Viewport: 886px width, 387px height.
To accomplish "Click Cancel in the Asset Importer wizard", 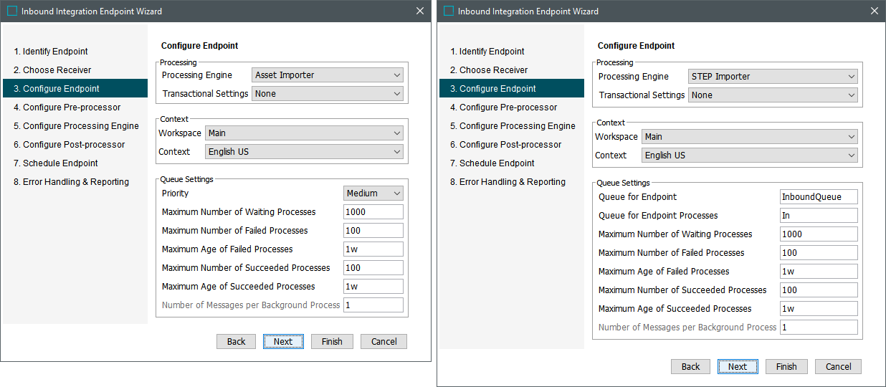I will (384, 342).
